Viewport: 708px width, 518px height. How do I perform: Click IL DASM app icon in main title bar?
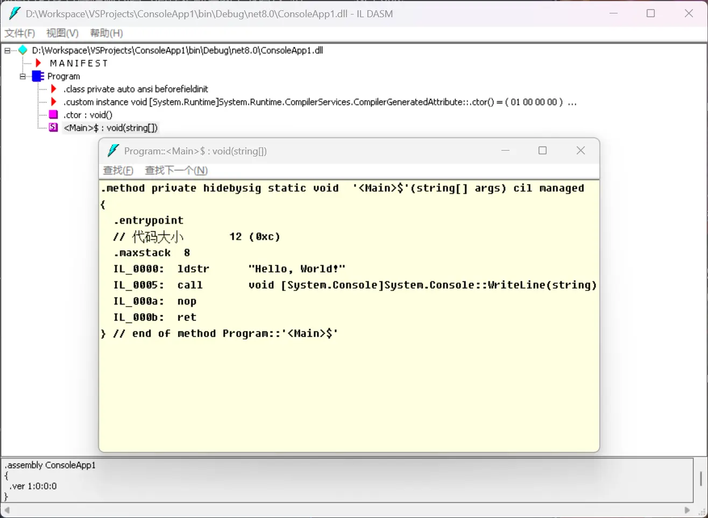[15, 13]
